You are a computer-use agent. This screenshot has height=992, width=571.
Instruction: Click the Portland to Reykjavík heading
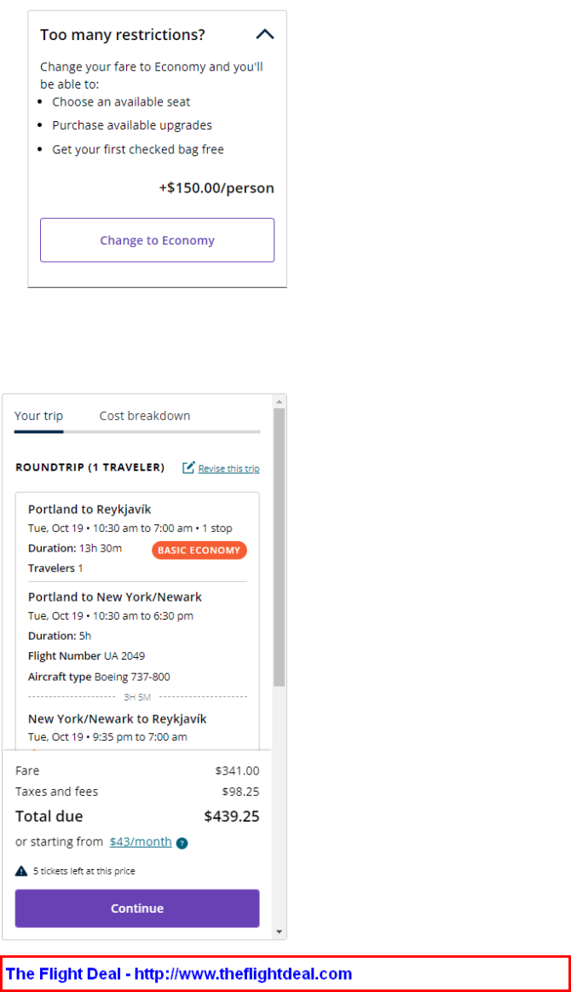(x=89, y=510)
